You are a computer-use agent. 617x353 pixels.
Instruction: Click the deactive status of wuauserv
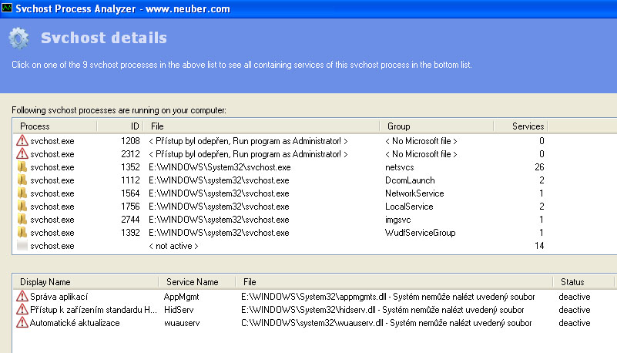575,323
